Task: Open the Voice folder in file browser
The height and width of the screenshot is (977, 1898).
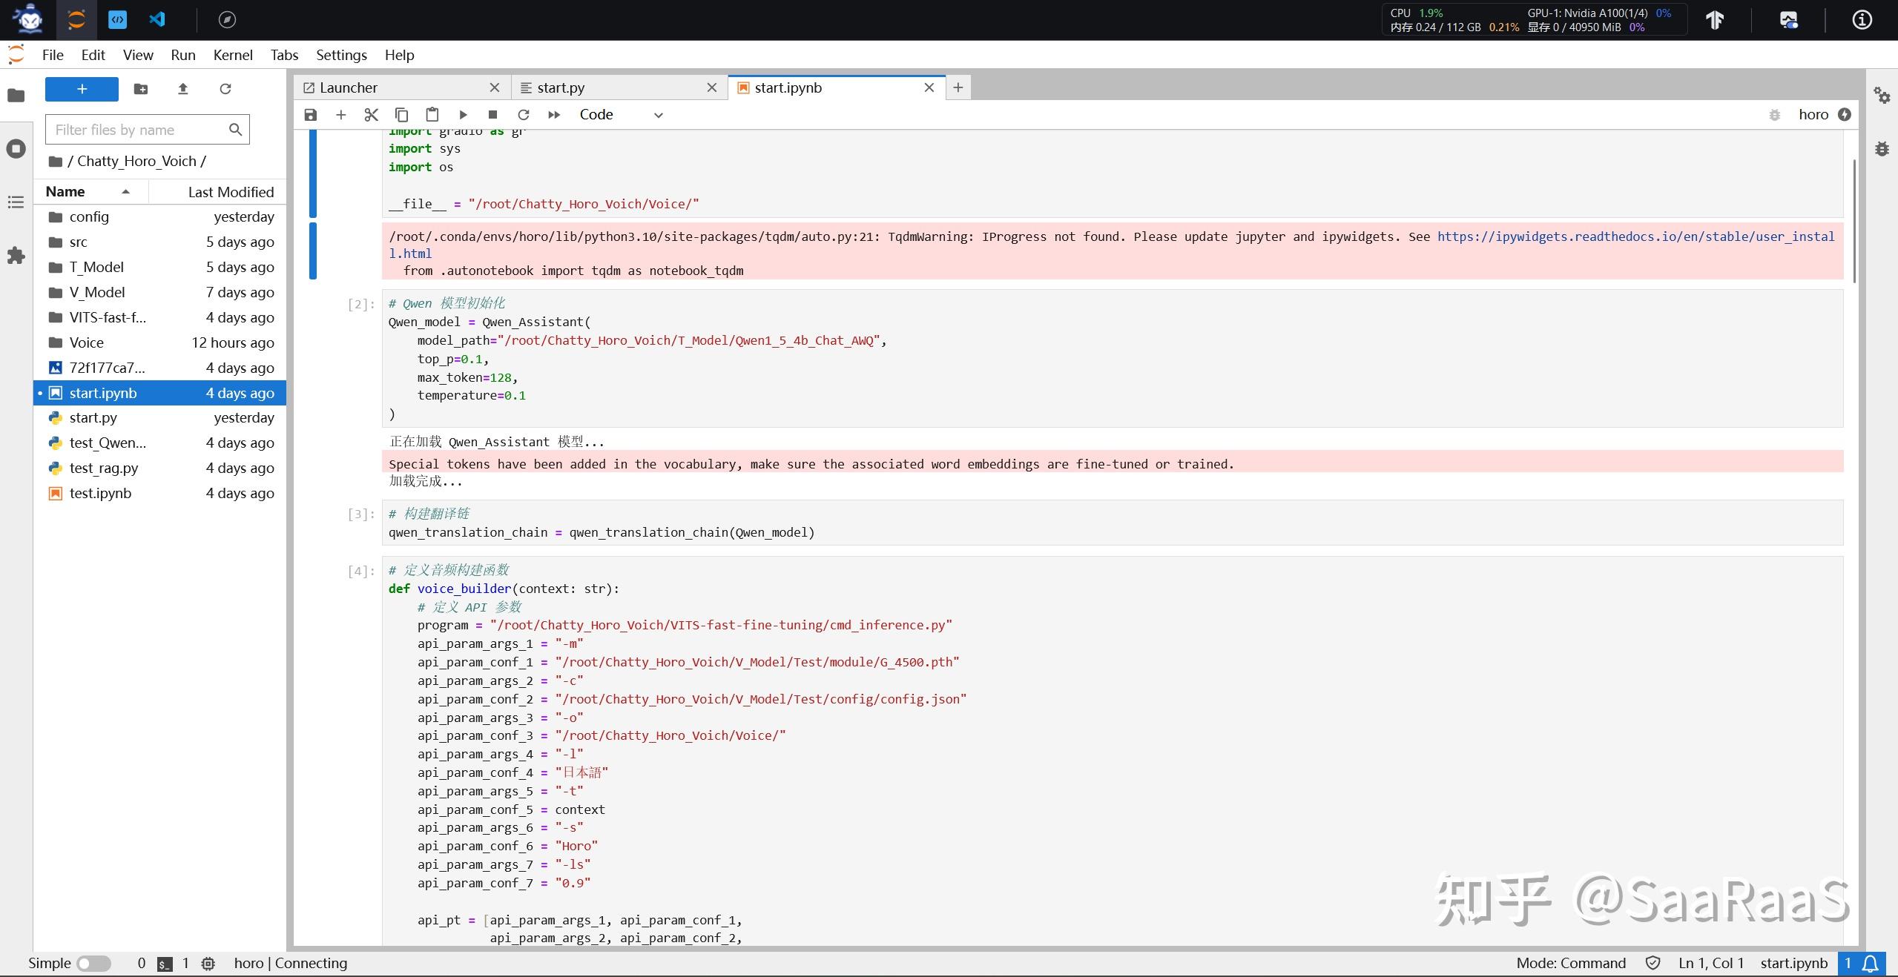Action: coord(86,342)
